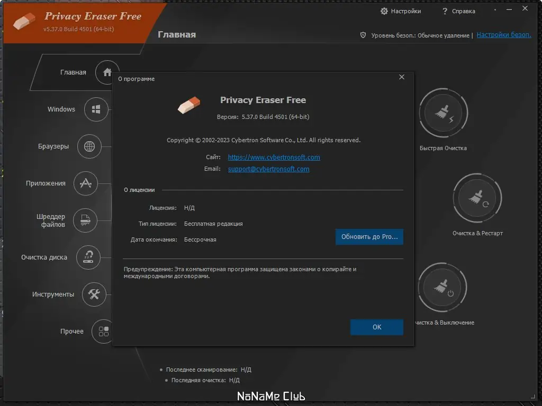The width and height of the screenshot is (542, 406).
Task: Select the Прочее sidebar label
Action: pos(72,331)
